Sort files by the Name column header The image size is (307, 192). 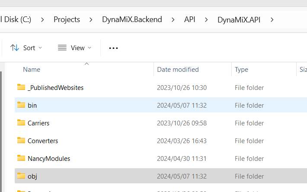tap(32, 70)
